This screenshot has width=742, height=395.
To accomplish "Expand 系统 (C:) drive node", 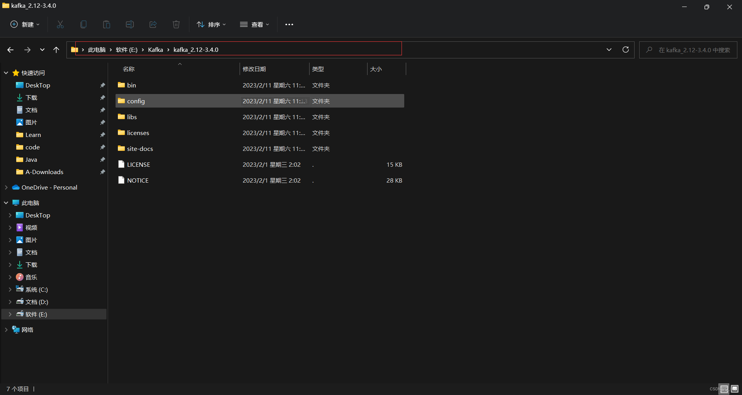I will pos(10,289).
